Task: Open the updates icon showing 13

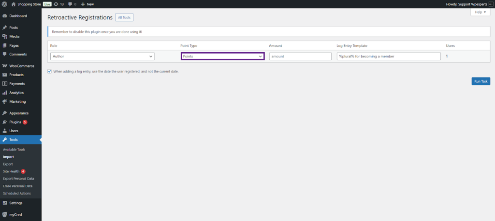Action: pos(57,4)
